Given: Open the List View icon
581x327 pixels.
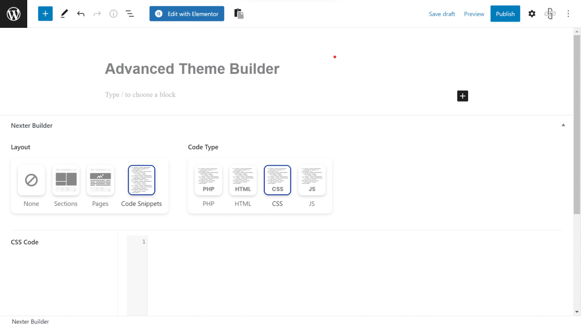Looking at the screenshot, I should tap(130, 14).
